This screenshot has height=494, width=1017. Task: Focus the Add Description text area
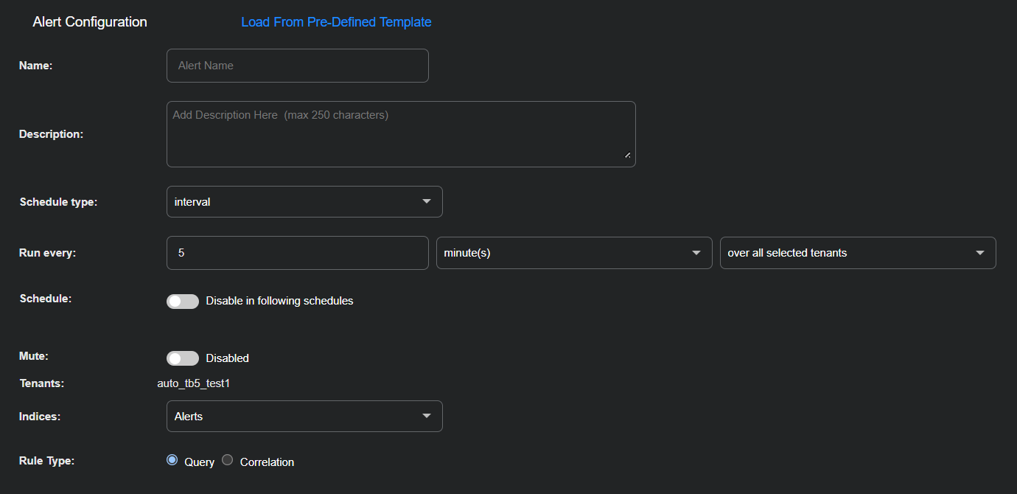(400, 133)
